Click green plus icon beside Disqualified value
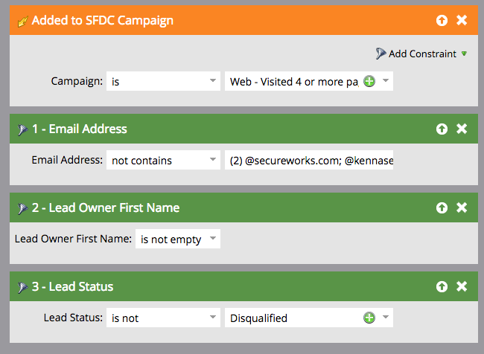 [x=369, y=318]
